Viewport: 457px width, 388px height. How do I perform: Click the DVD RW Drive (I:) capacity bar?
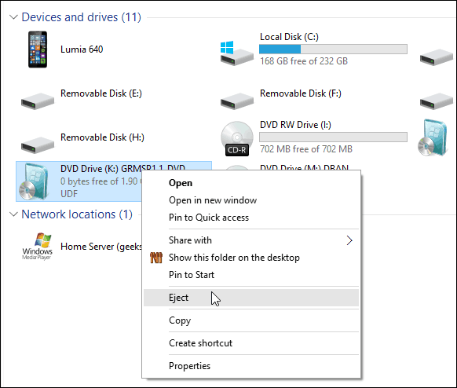(x=333, y=137)
